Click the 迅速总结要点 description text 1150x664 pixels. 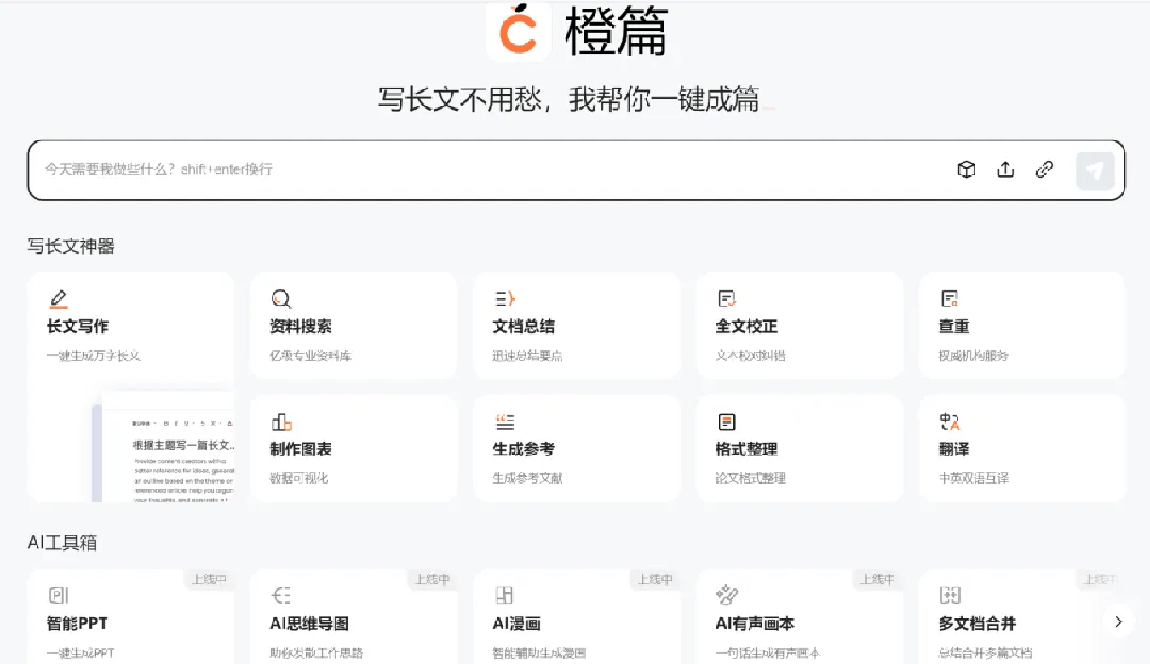click(x=528, y=355)
